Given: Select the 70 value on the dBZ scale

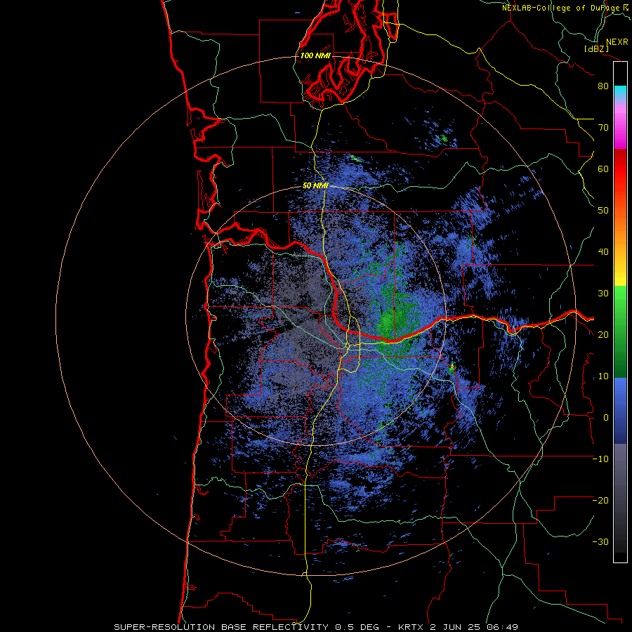Looking at the screenshot, I should [603, 128].
